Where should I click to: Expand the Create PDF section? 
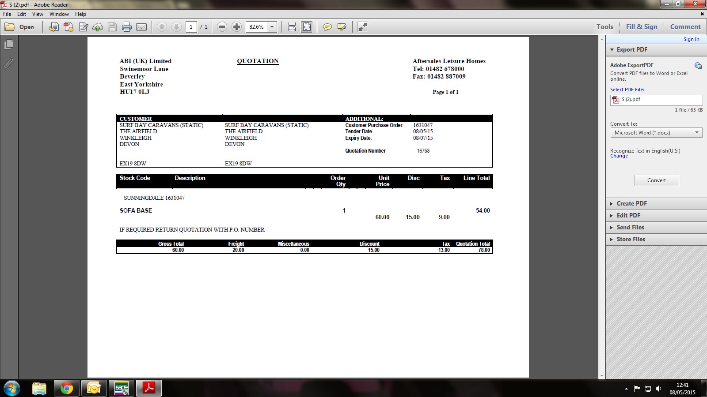click(x=656, y=204)
